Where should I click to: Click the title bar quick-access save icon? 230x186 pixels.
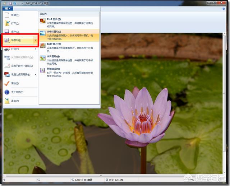pos(10,3)
